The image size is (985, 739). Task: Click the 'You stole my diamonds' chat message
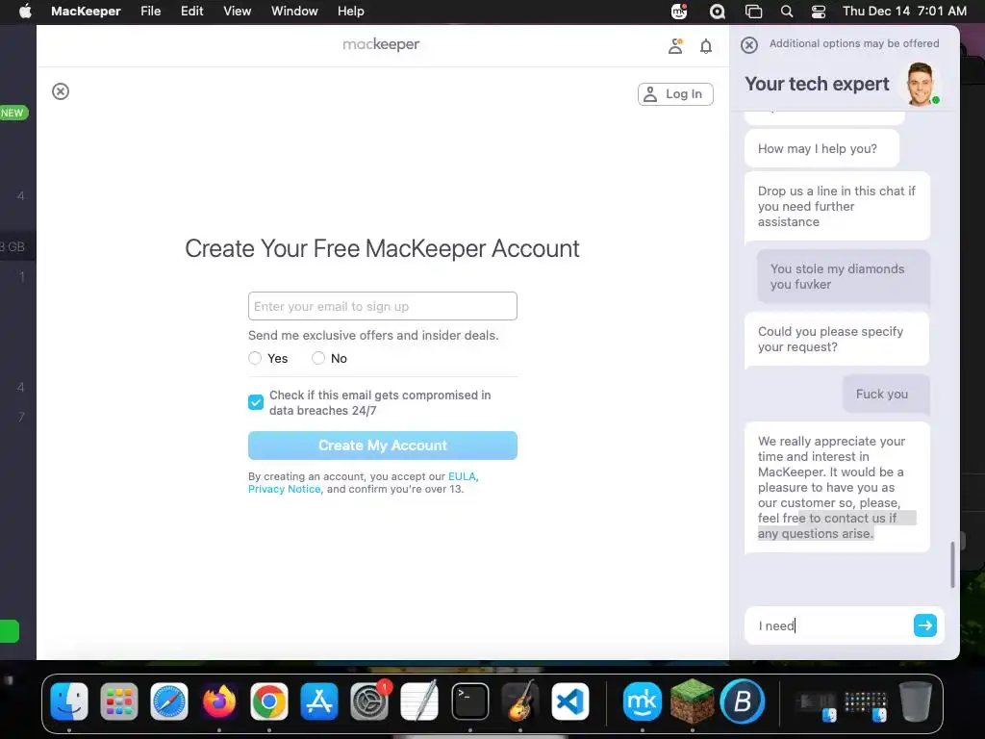[x=843, y=276]
